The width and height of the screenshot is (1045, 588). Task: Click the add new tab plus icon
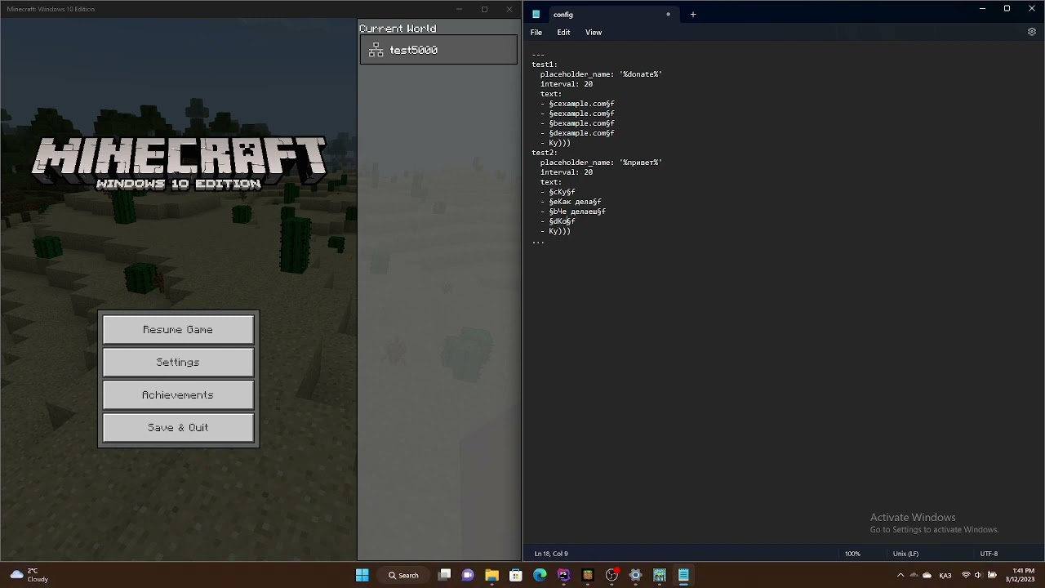coord(693,14)
